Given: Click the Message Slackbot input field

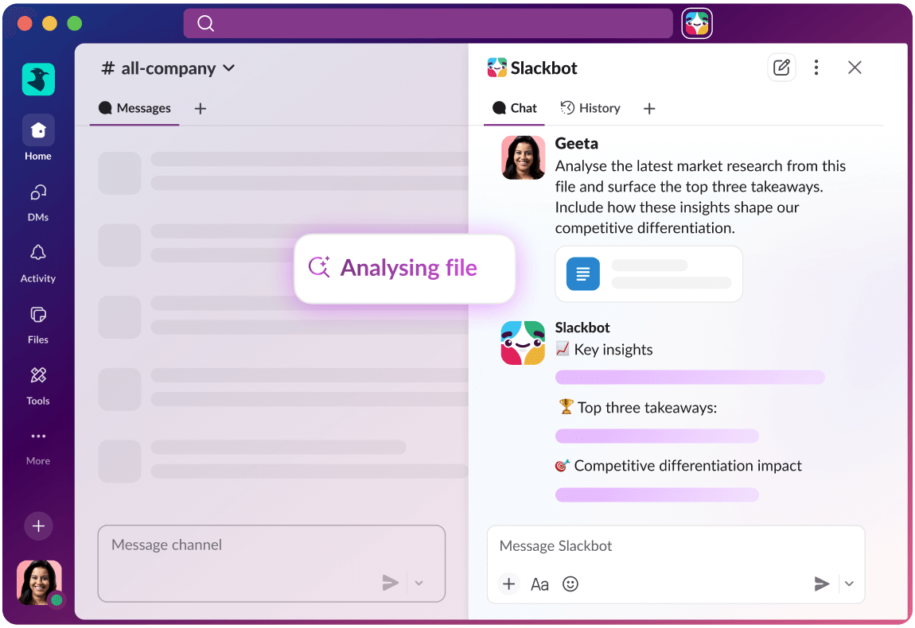Looking at the screenshot, I should click(x=675, y=546).
